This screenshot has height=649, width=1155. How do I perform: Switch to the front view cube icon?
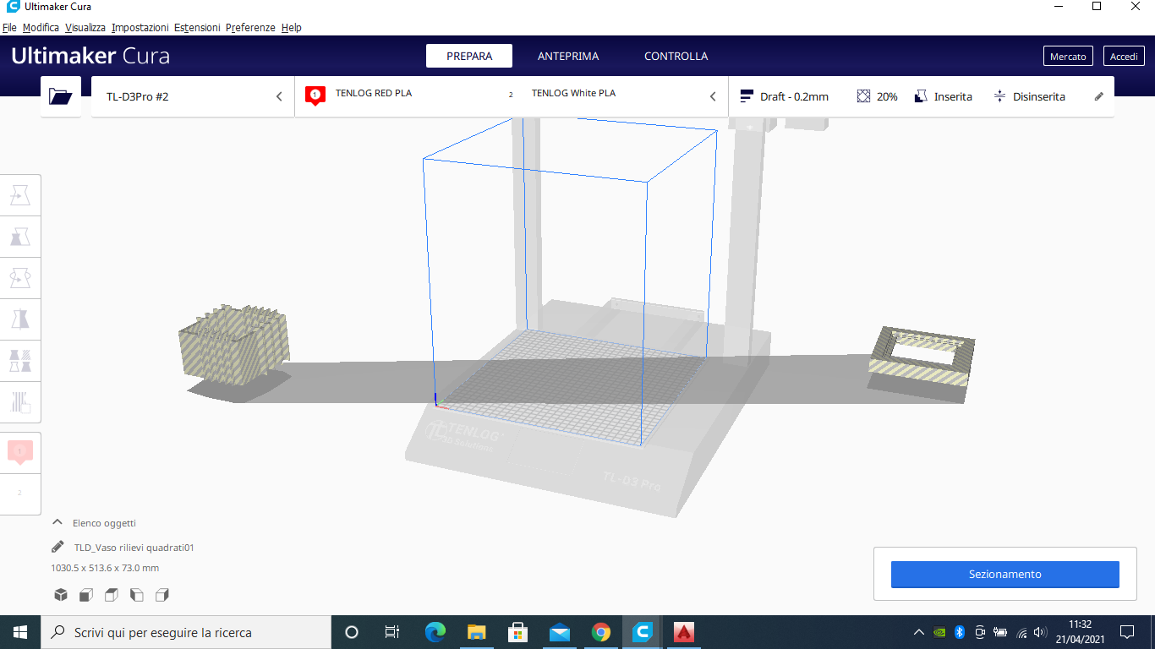[x=85, y=595]
